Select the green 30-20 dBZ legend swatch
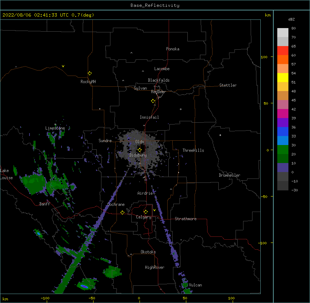The height and width of the screenshot is (303, 310). point(283,150)
